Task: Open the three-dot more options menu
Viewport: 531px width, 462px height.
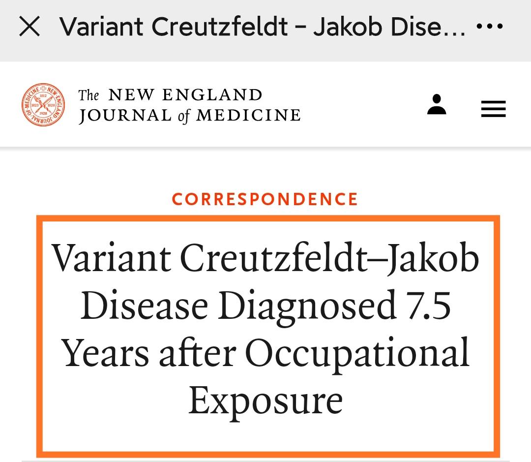Action: point(490,28)
